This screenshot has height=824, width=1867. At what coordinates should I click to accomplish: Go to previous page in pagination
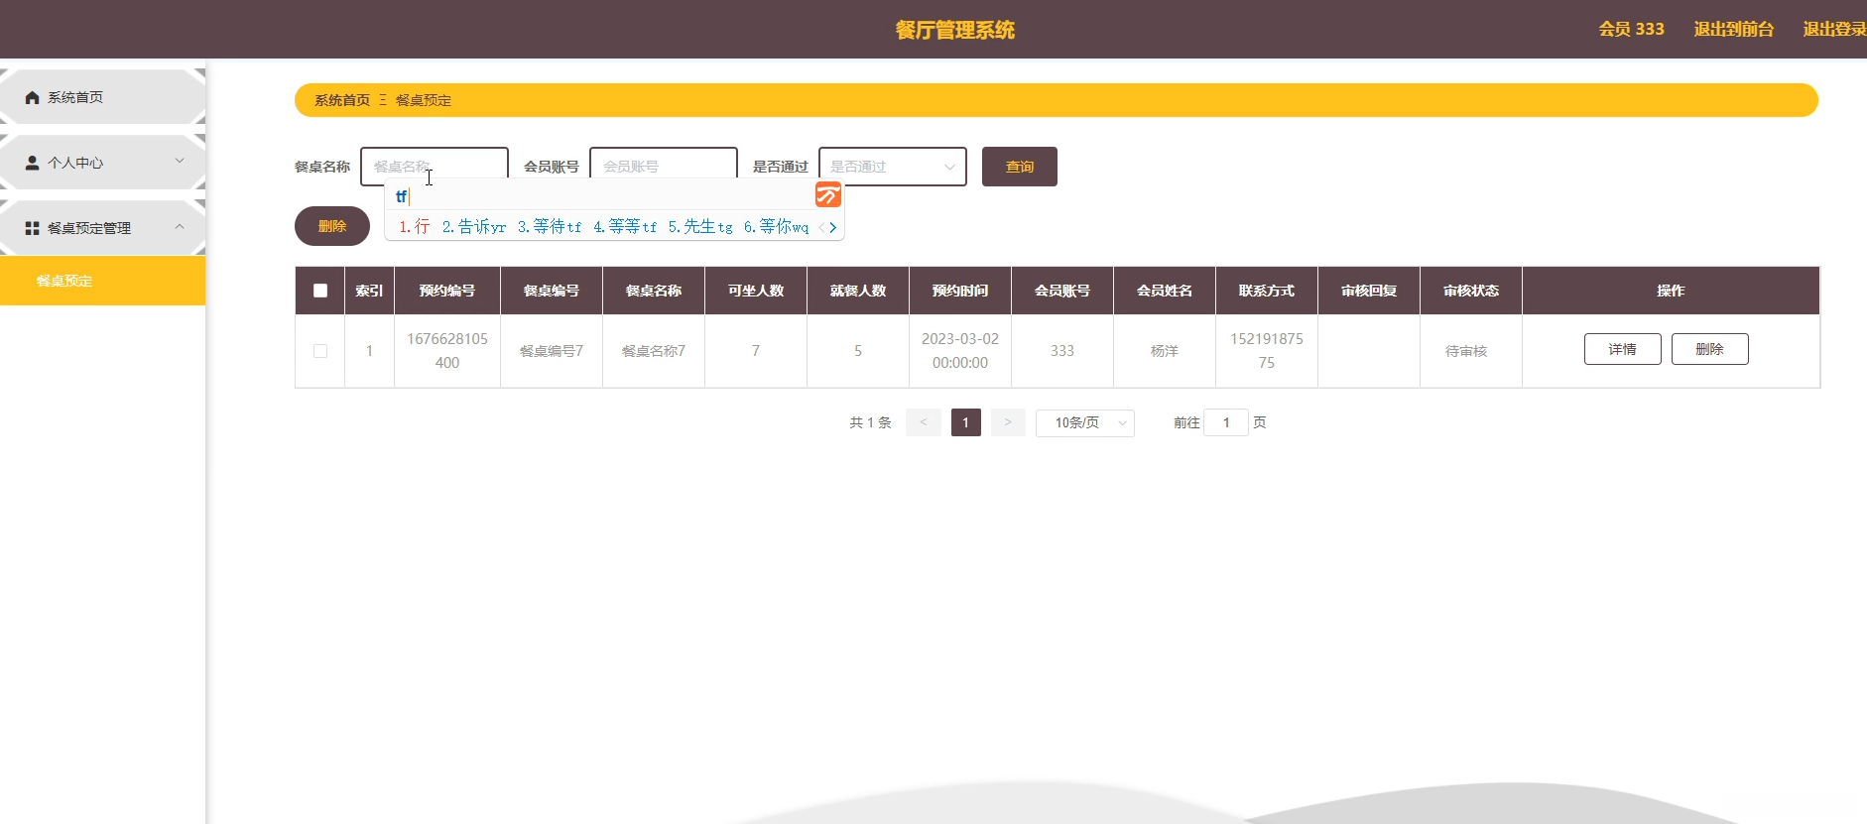[924, 422]
